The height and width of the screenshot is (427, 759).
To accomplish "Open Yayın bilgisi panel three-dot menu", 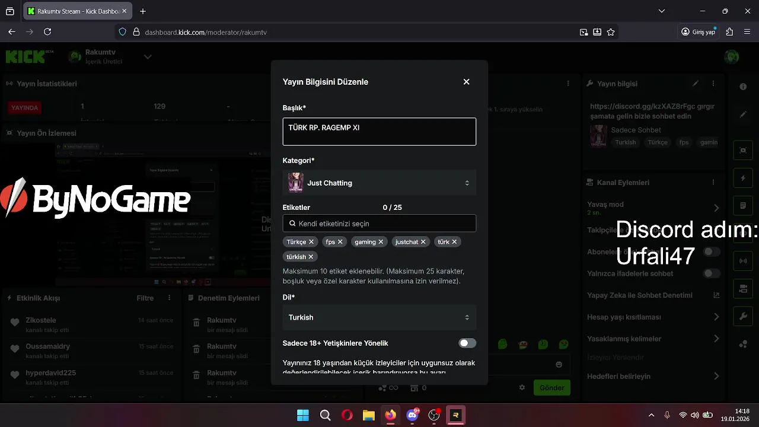I will click(713, 84).
